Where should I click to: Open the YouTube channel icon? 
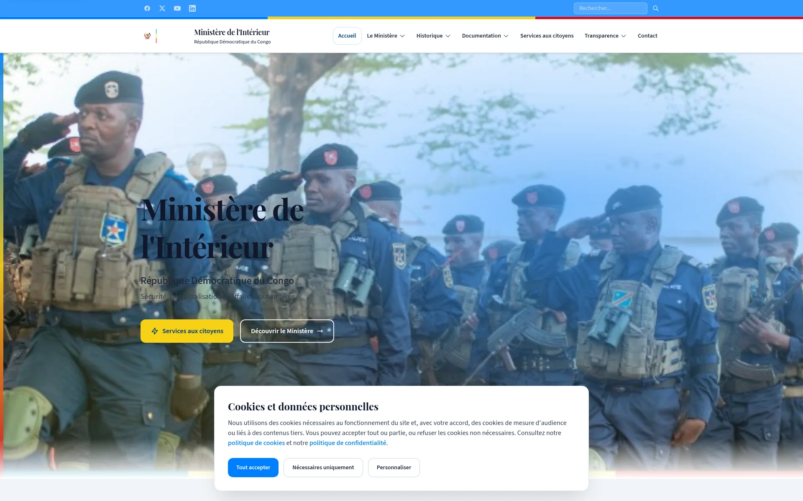point(177,8)
